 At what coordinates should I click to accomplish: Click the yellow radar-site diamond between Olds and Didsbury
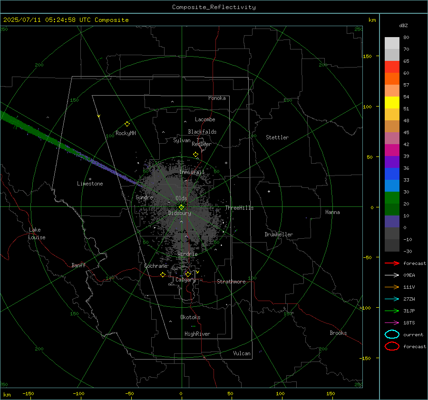tap(181, 207)
